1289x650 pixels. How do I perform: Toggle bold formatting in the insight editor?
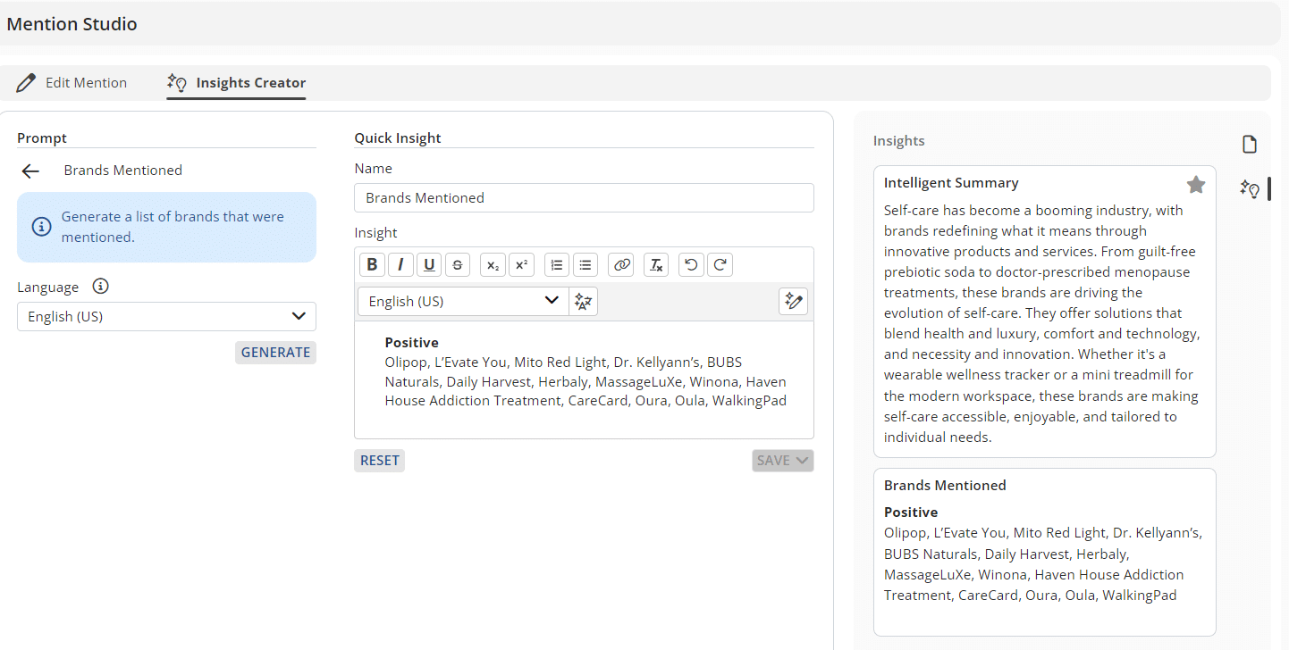pyautogui.click(x=372, y=264)
